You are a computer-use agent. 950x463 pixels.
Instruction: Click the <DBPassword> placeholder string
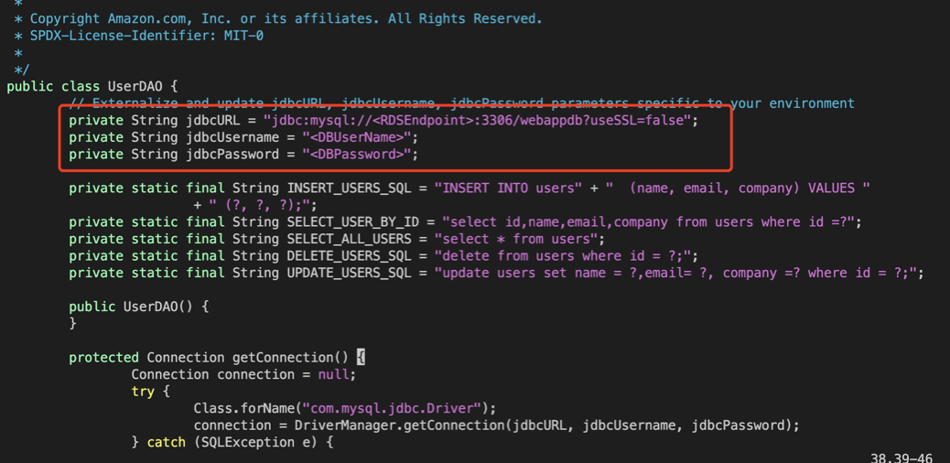(x=359, y=155)
